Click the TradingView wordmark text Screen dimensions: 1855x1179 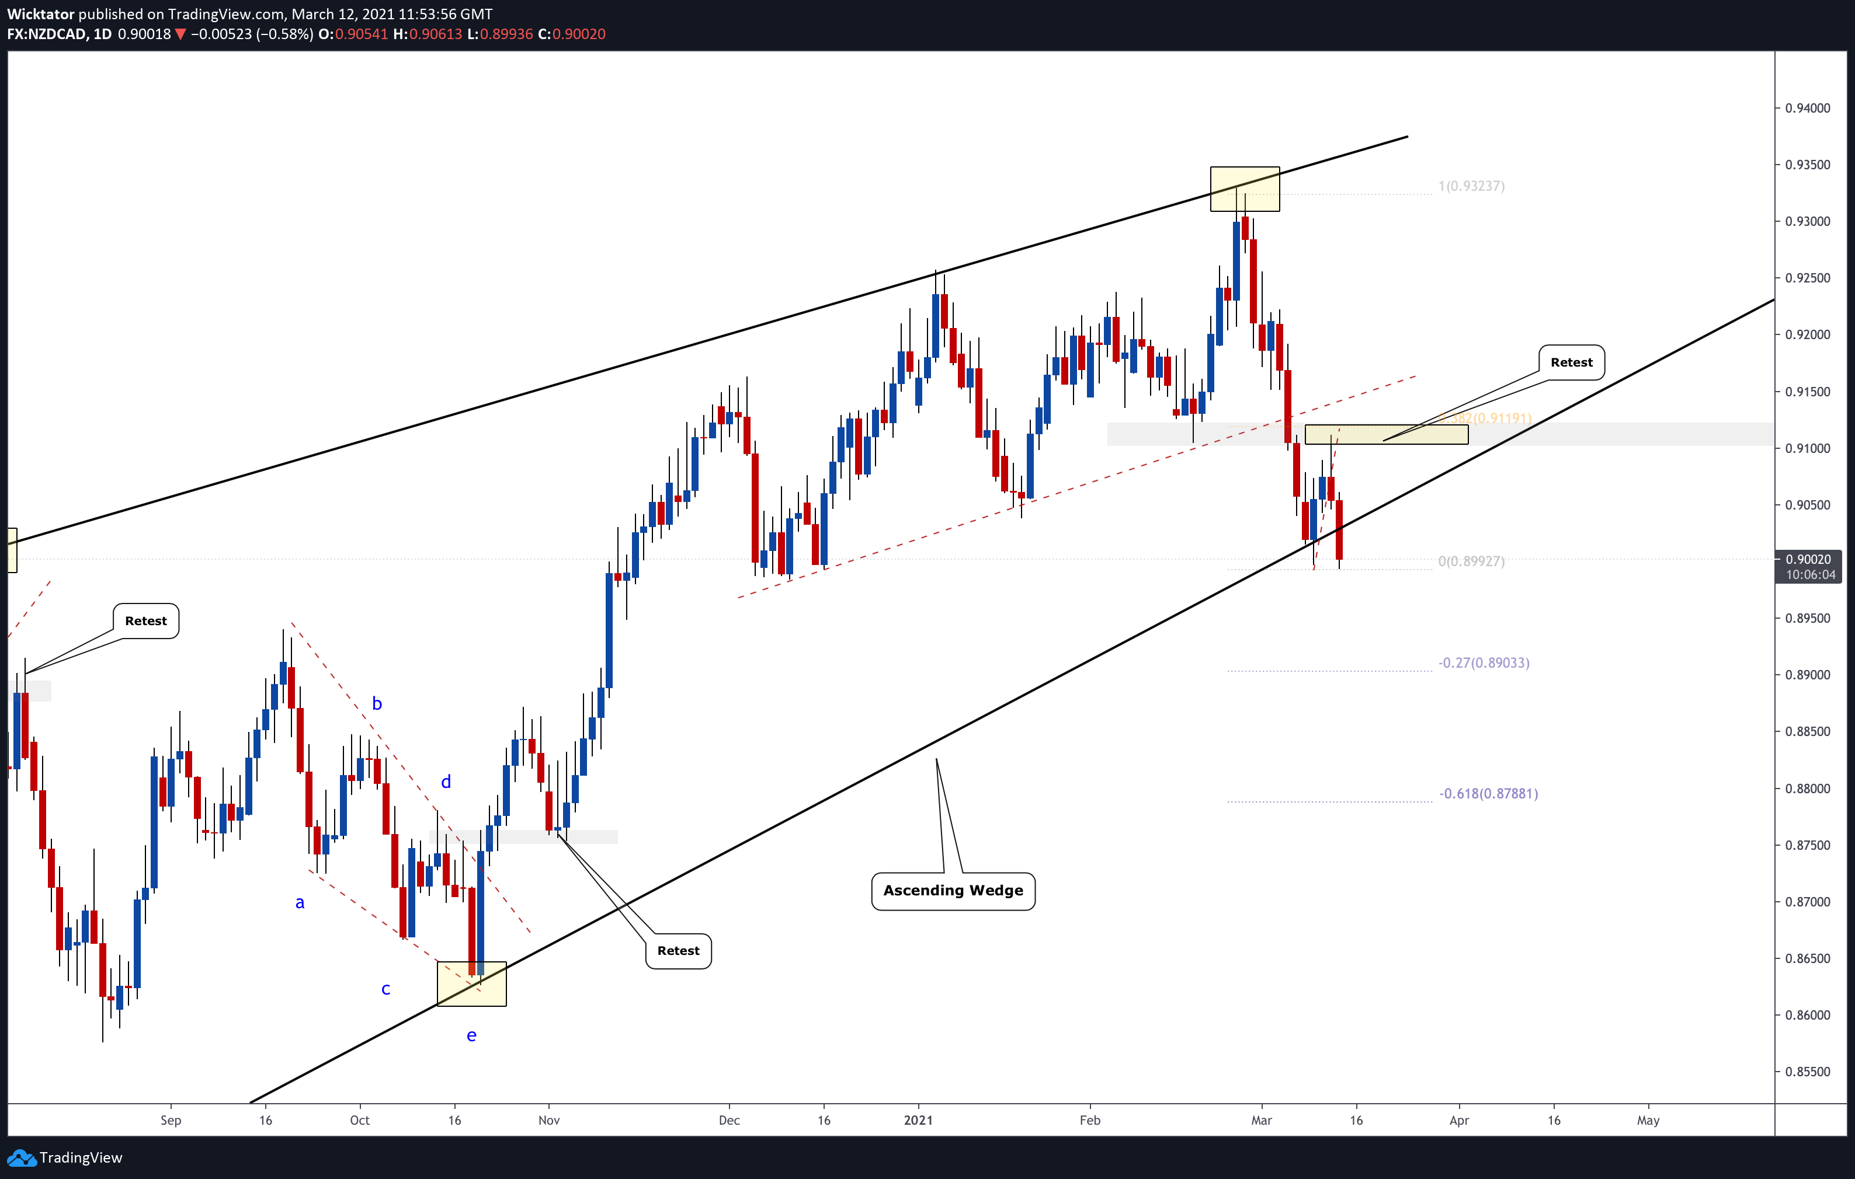click(x=81, y=1157)
